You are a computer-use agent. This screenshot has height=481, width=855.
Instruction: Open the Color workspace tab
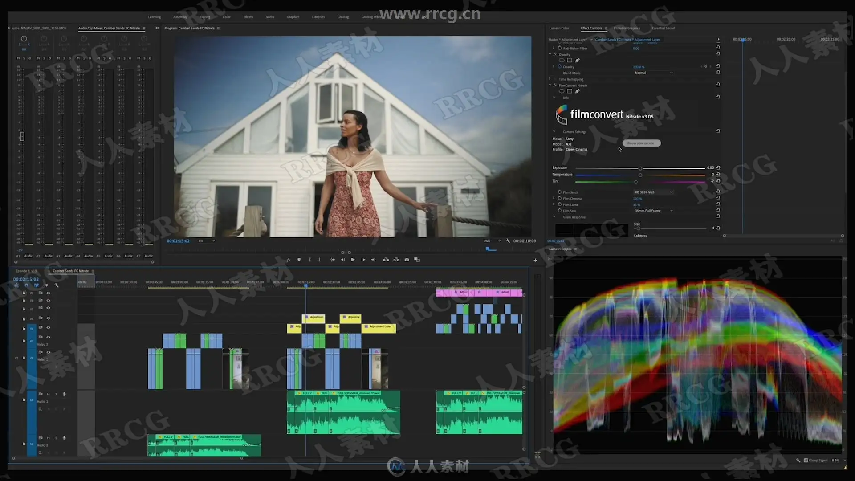(x=227, y=17)
